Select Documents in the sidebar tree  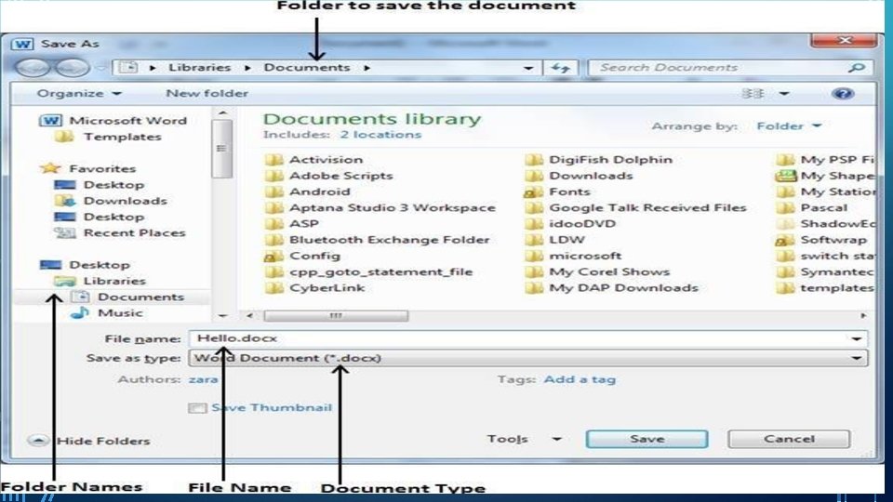(x=140, y=297)
